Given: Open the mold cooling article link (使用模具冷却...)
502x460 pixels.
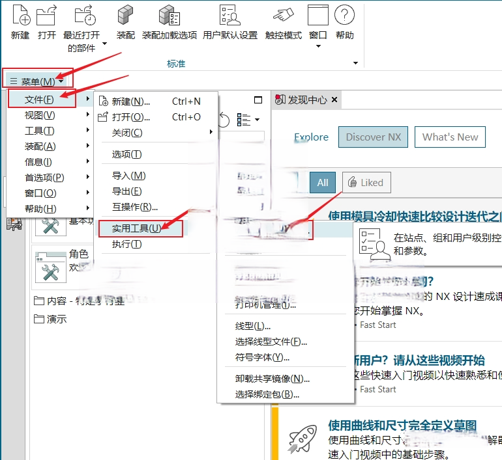Looking at the screenshot, I should click(x=415, y=216).
